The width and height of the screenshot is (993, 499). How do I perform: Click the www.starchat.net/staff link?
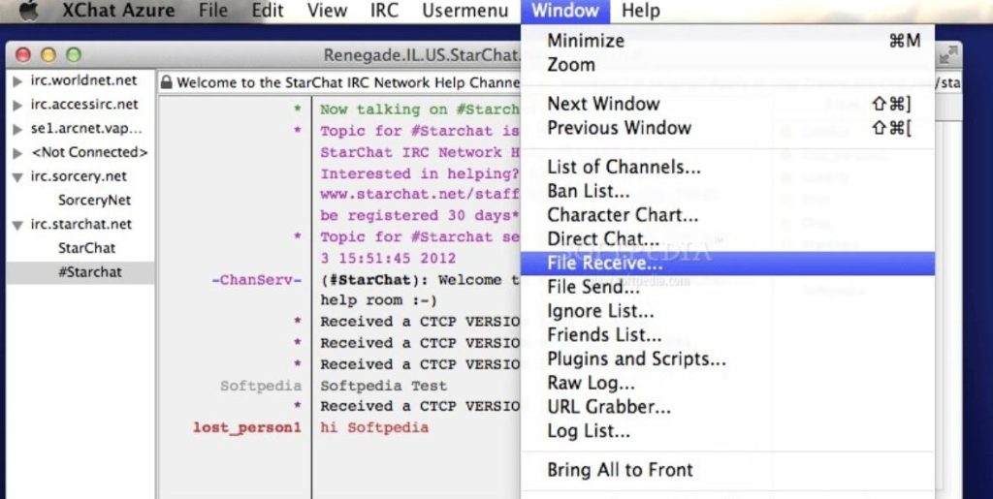click(419, 194)
